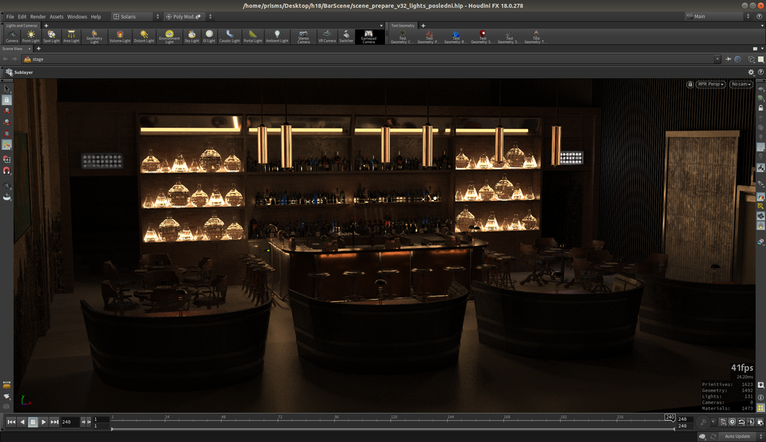The width and height of the screenshot is (766, 442).
Task: Jump to first frame
Action: [12, 422]
